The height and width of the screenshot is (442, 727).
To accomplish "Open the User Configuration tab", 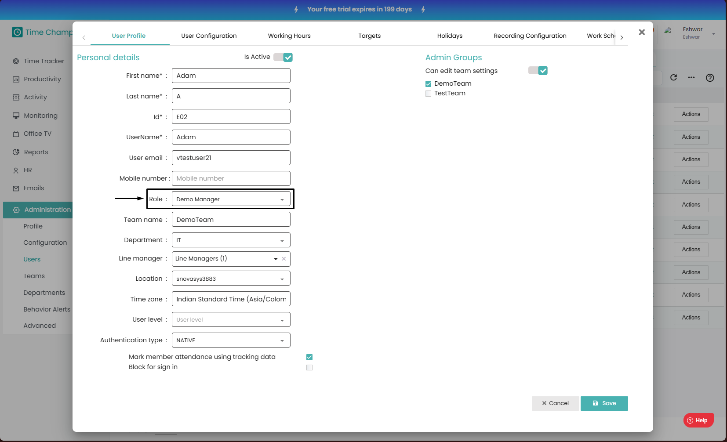I will (209, 36).
